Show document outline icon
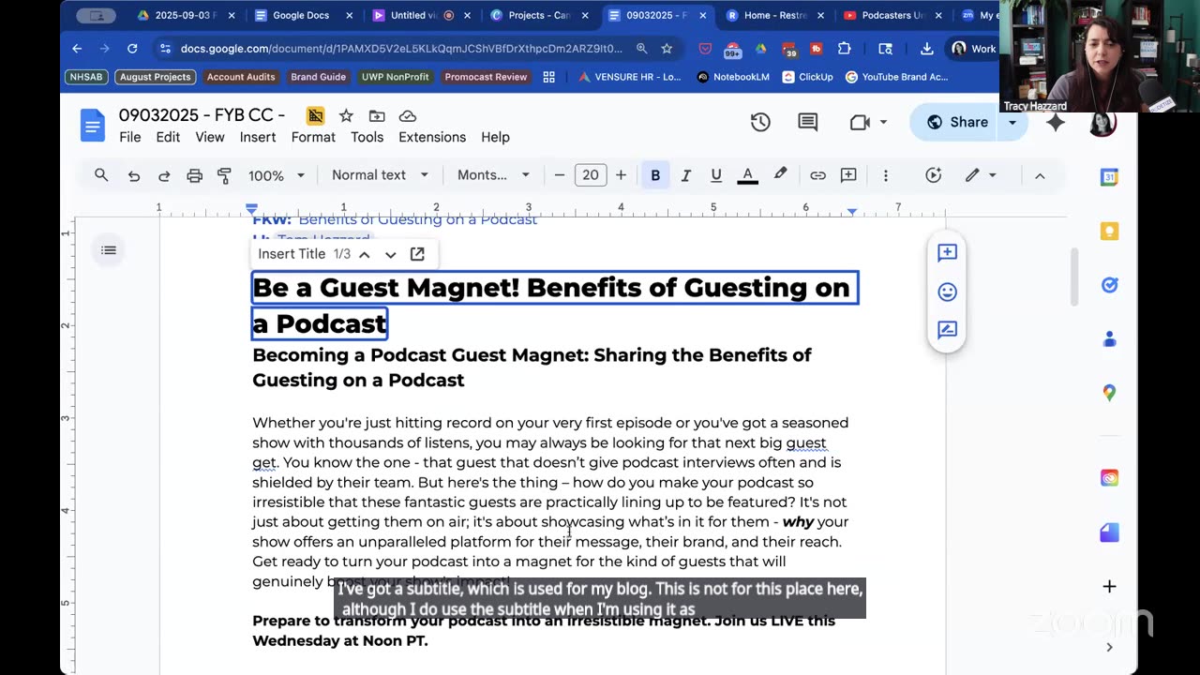This screenshot has width=1200, height=675. point(109,250)
